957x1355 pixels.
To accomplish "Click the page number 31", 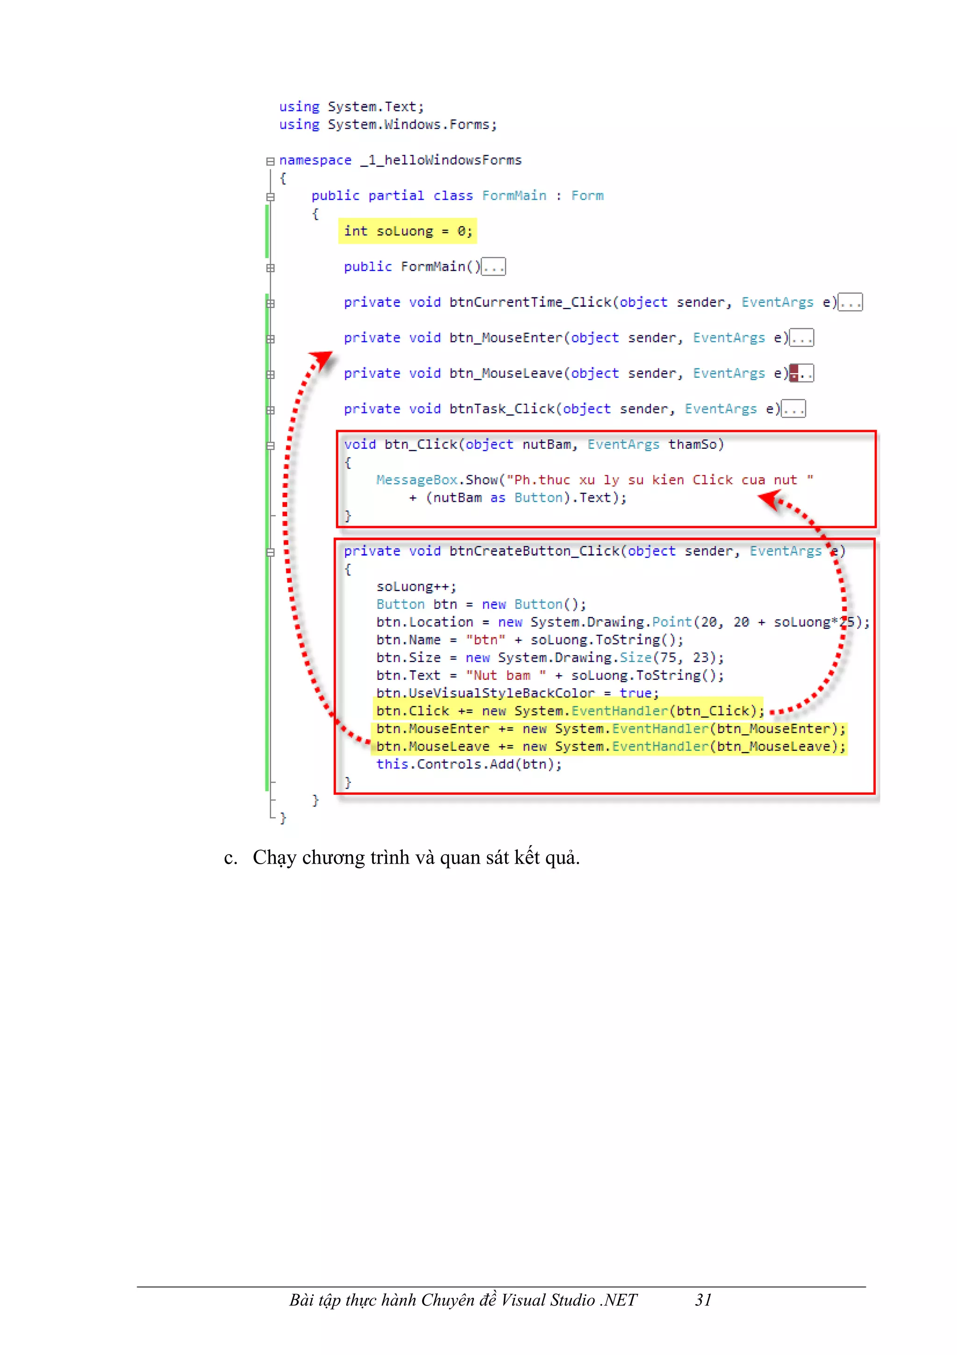I will [x=703, y=1301].
